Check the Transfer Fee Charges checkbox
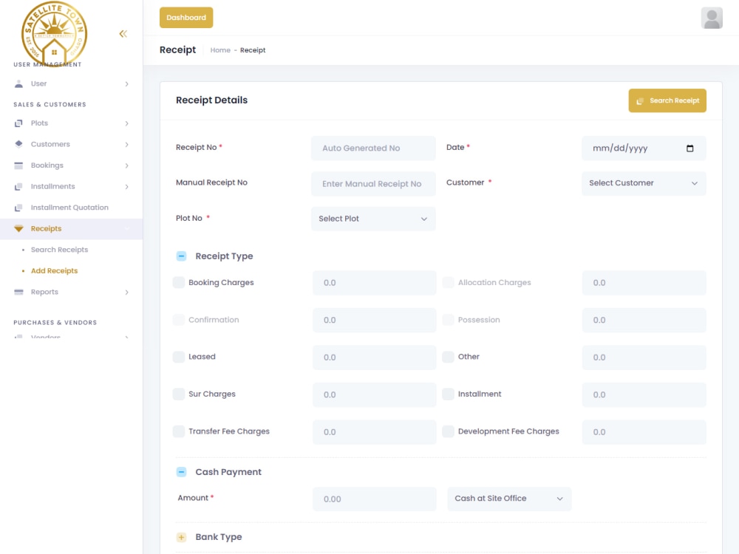739x554 pixels. click(x=179, y=431)
